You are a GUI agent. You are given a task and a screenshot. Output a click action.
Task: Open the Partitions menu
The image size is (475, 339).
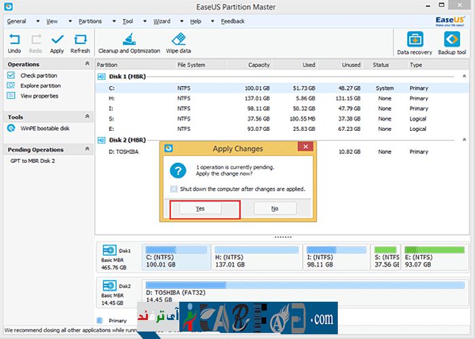coord(90,21)
